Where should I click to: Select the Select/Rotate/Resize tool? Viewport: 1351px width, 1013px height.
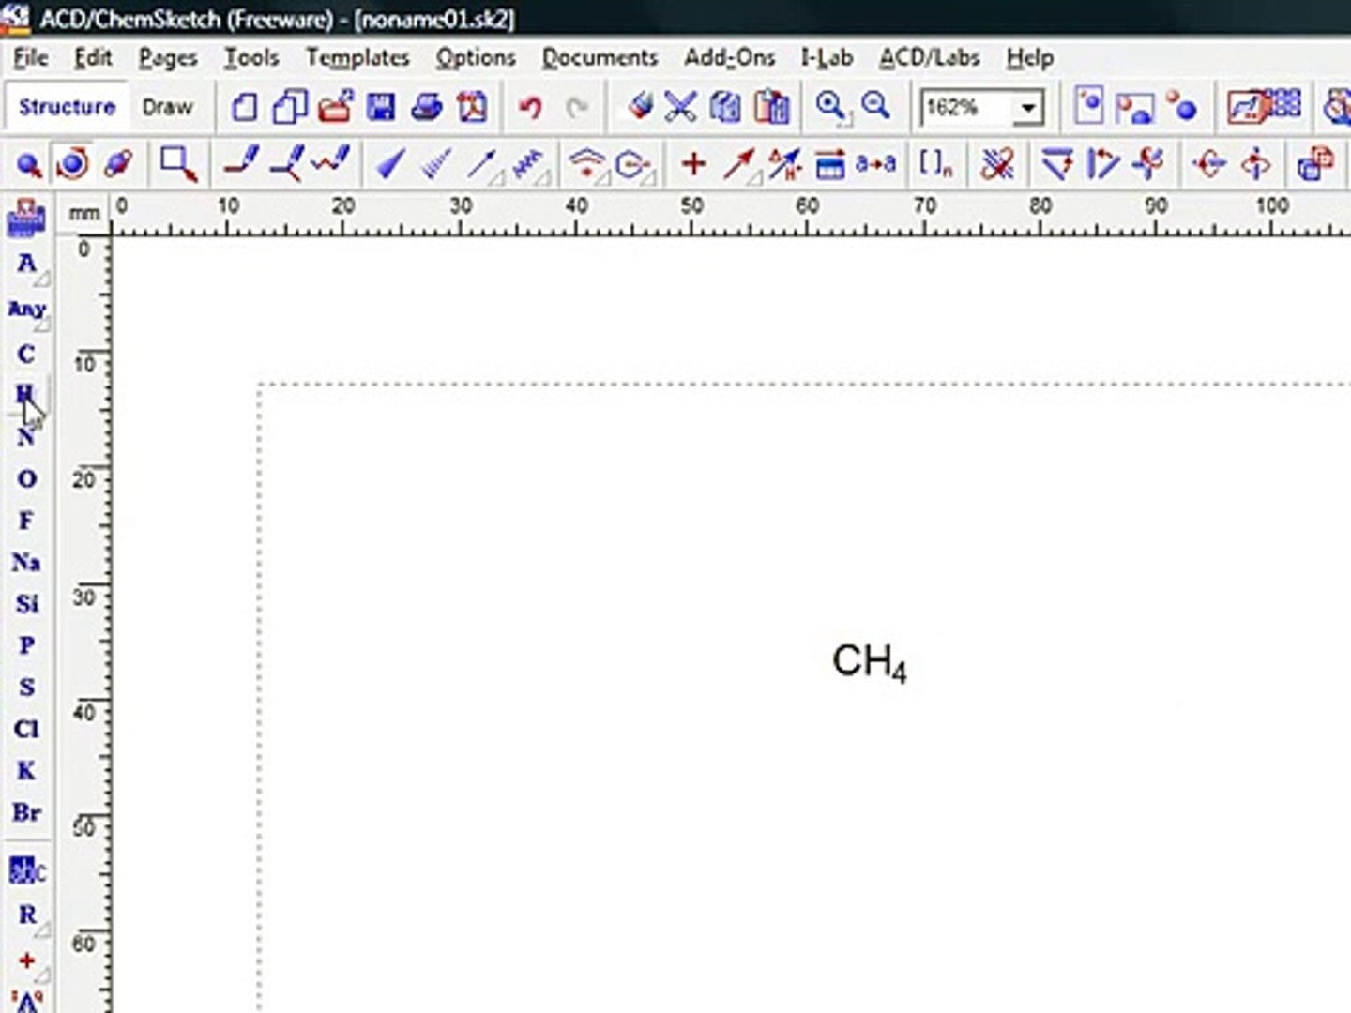pos(73,165)
